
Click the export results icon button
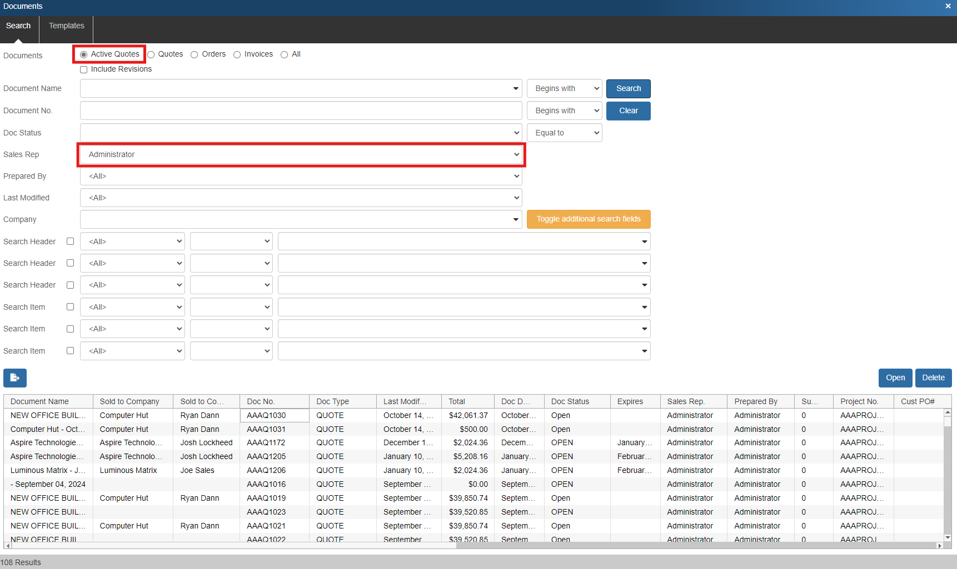(x=15, y=378)
